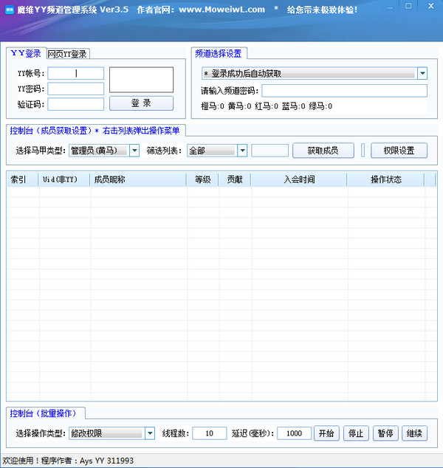
Task: Click the 验证码 captcha input field
Action: click(77, 104)
